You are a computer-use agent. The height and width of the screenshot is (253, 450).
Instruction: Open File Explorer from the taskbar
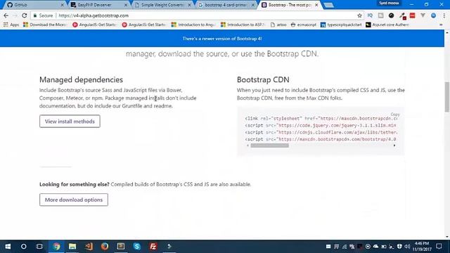[72, 247]
